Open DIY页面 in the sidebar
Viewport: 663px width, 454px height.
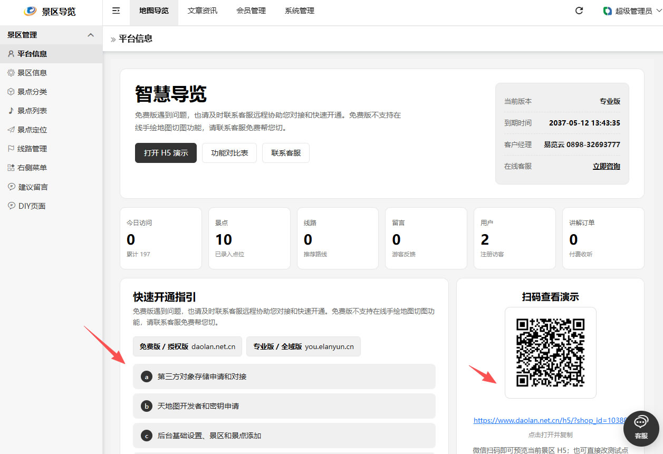point(51,206)
